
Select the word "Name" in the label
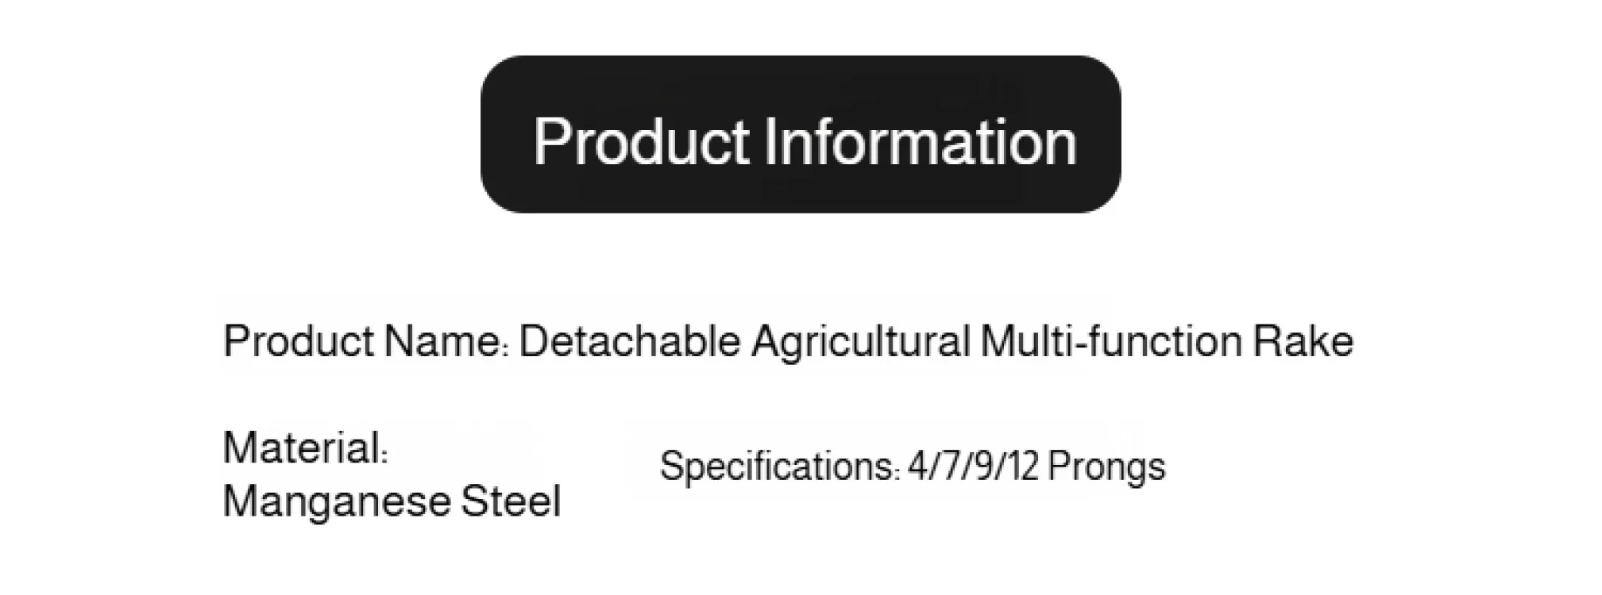pyautogui.click(x=442, y=342)
